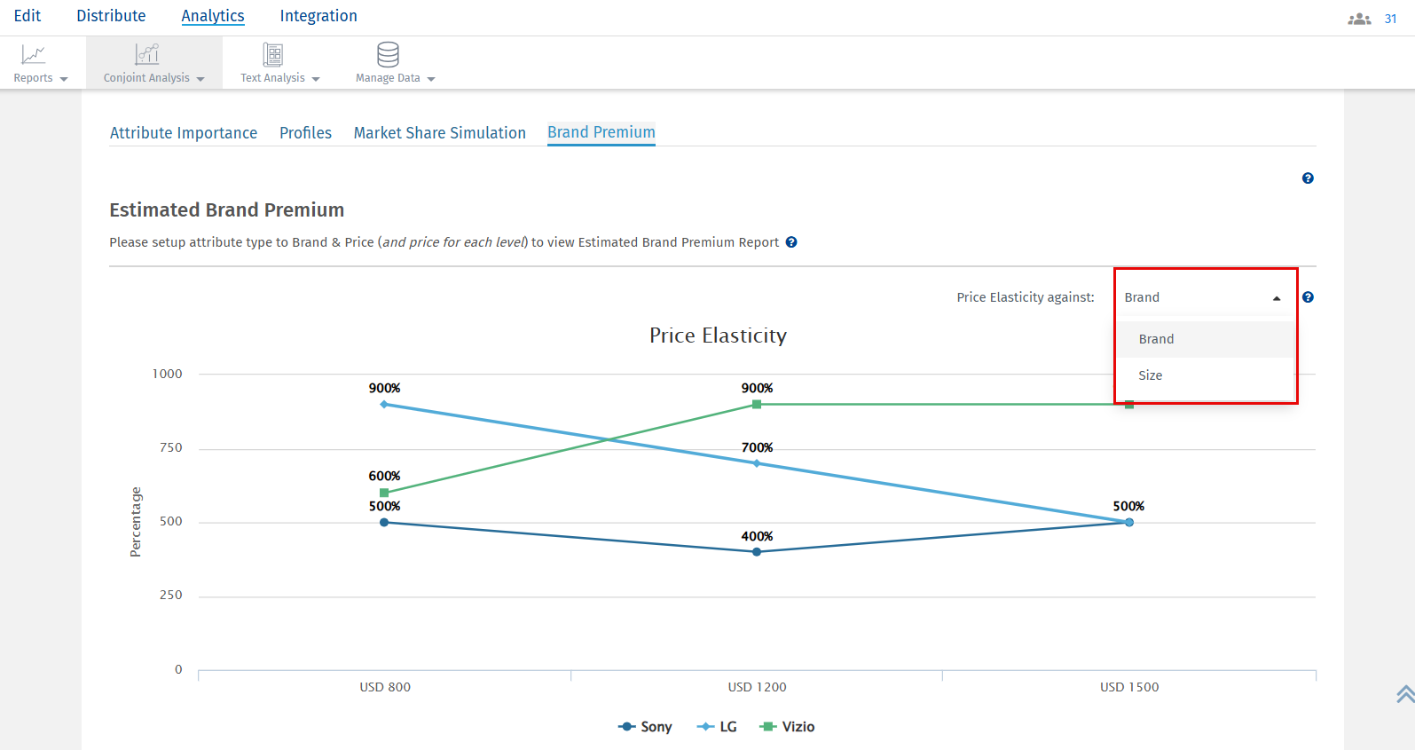
Task: Open the Reports chart icon
Action: [x=34, y=55]
